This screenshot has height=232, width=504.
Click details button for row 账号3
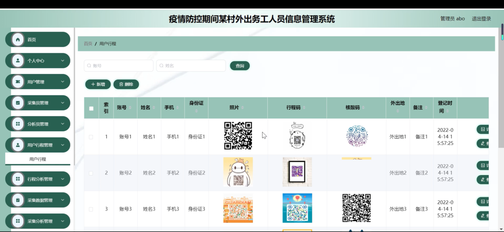coord(483,201)
